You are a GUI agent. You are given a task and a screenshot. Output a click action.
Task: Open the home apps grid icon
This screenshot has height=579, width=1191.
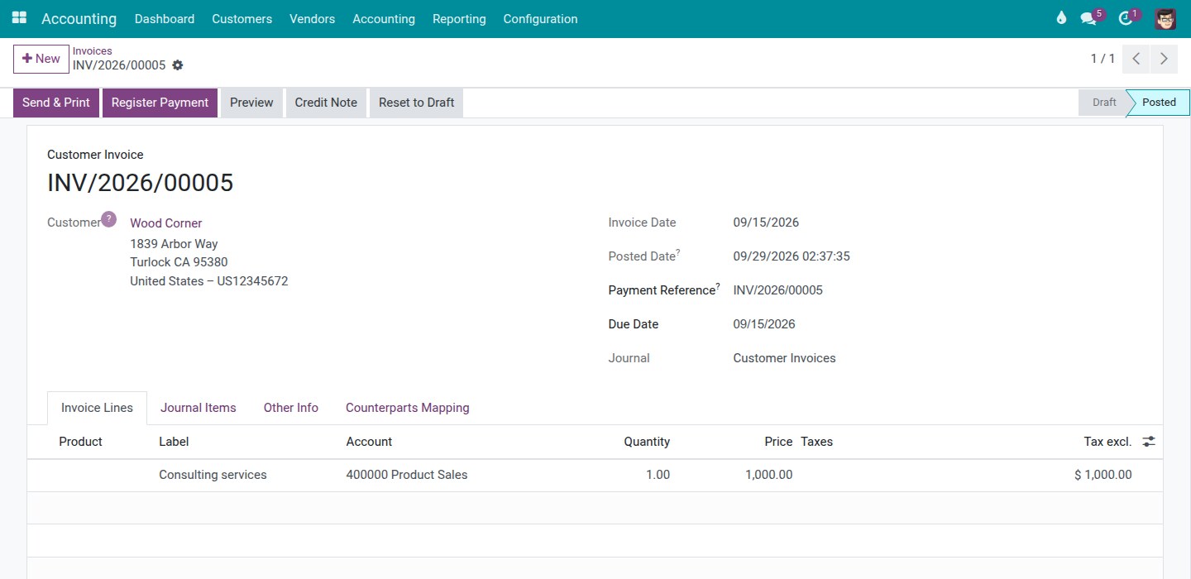point(19,18)
